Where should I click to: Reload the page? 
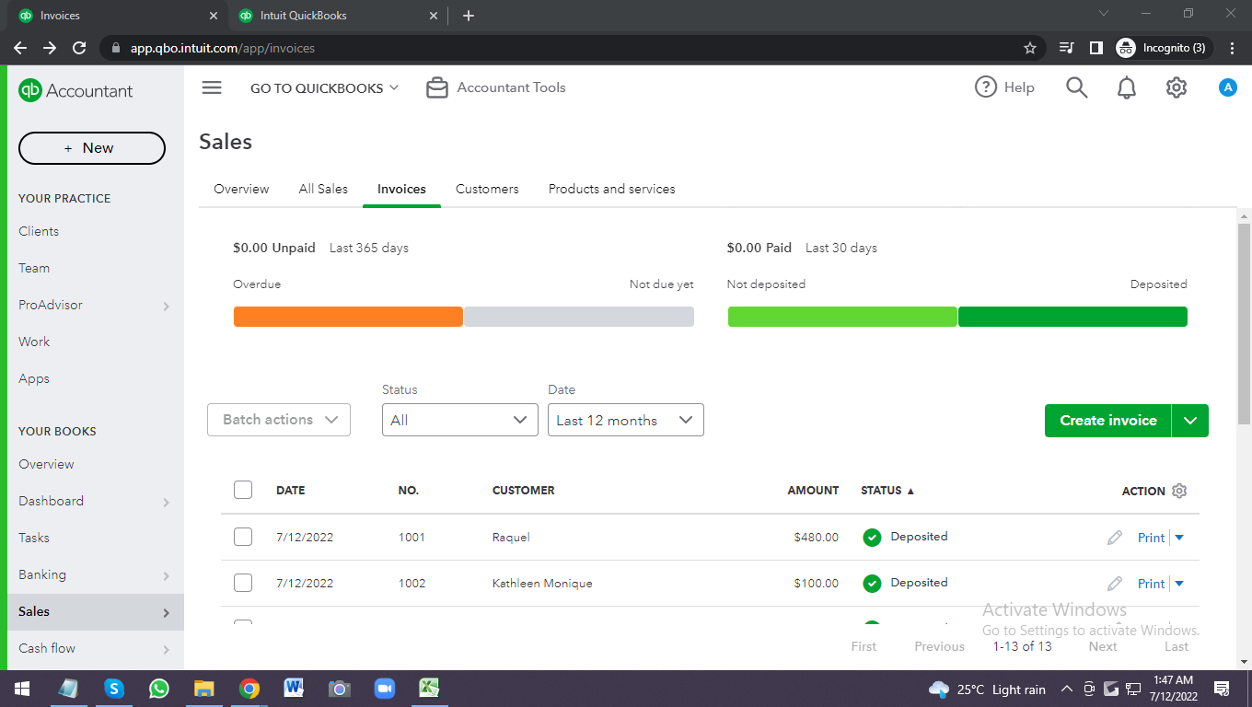coord(79,48)
